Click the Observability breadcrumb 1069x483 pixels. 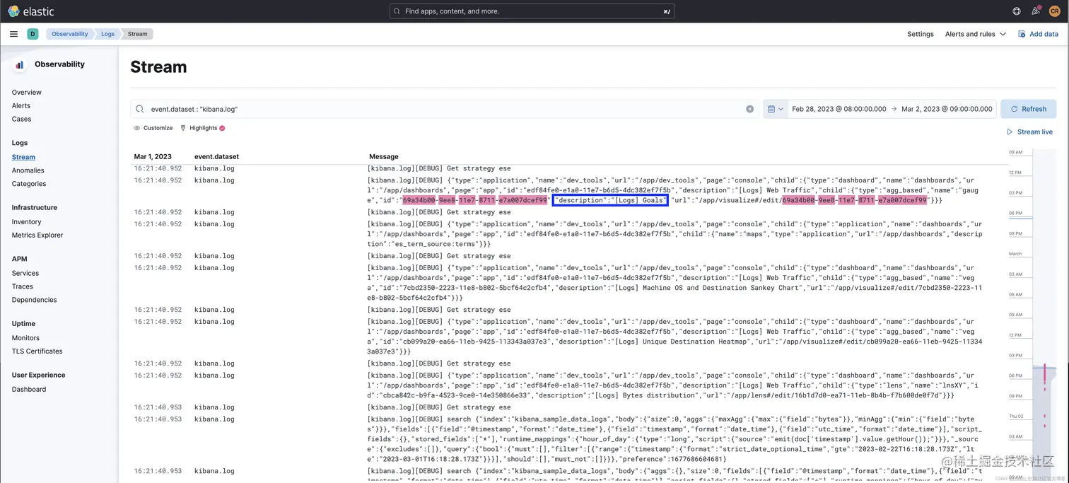[x=69, y=34]
